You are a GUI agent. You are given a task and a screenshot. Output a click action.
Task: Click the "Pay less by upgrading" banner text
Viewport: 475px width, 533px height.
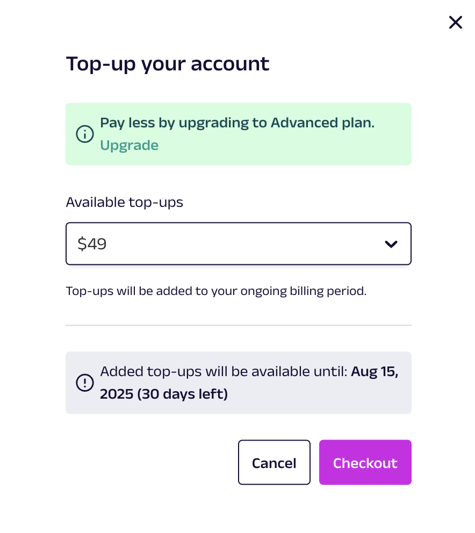pos(237,123)
